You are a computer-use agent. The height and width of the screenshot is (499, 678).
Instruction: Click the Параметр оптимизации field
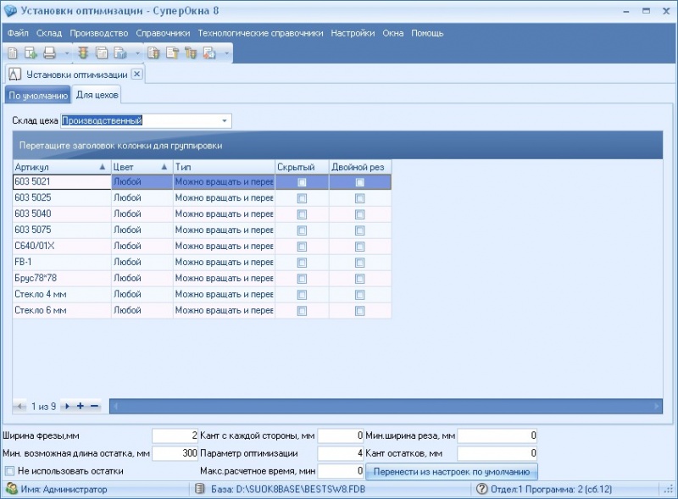[341, 453]
